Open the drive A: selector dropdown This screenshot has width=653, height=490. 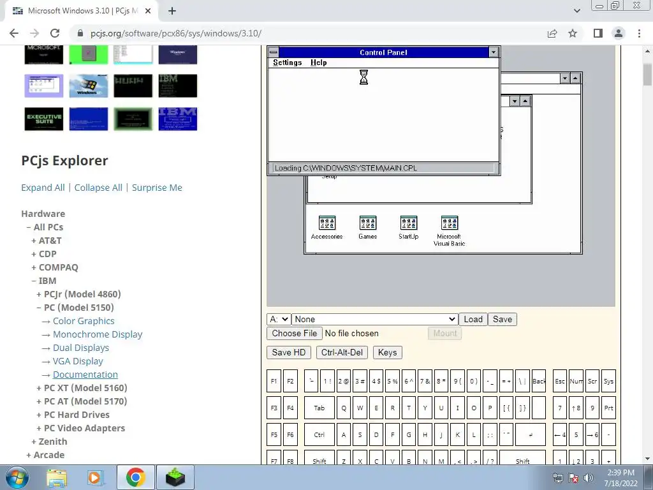click(279, 319)
